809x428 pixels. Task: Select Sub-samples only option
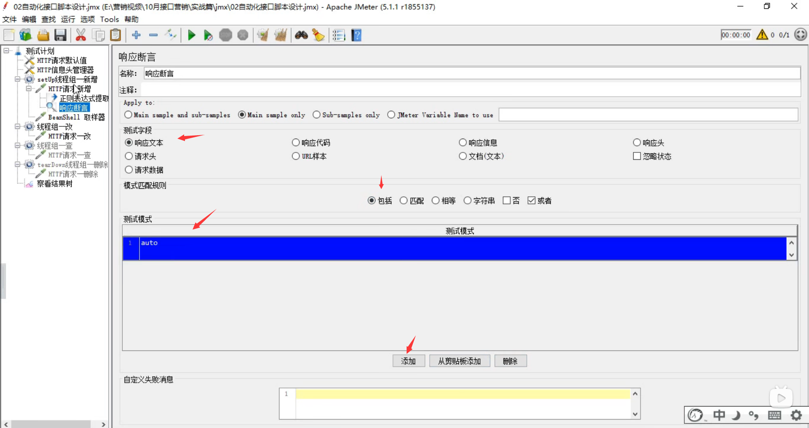[x=346, y=115]
